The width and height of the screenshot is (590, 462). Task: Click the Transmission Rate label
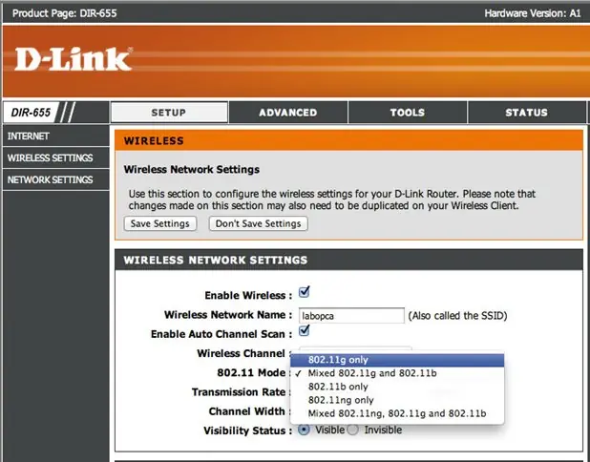pyautogui.click(x=241, y=392)
